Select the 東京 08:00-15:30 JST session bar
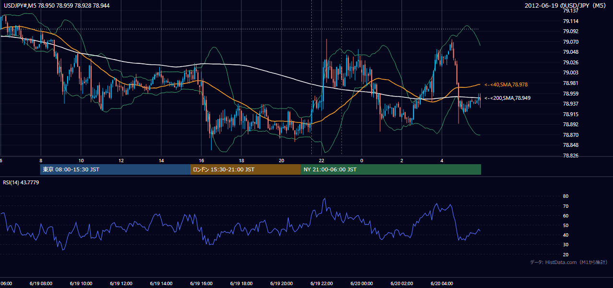This screenshot has width=613, height=288. tap(115, 169)
